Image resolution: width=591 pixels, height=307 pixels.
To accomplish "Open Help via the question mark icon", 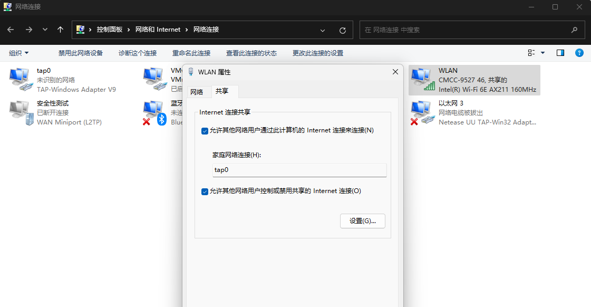I will coord(579,53).
